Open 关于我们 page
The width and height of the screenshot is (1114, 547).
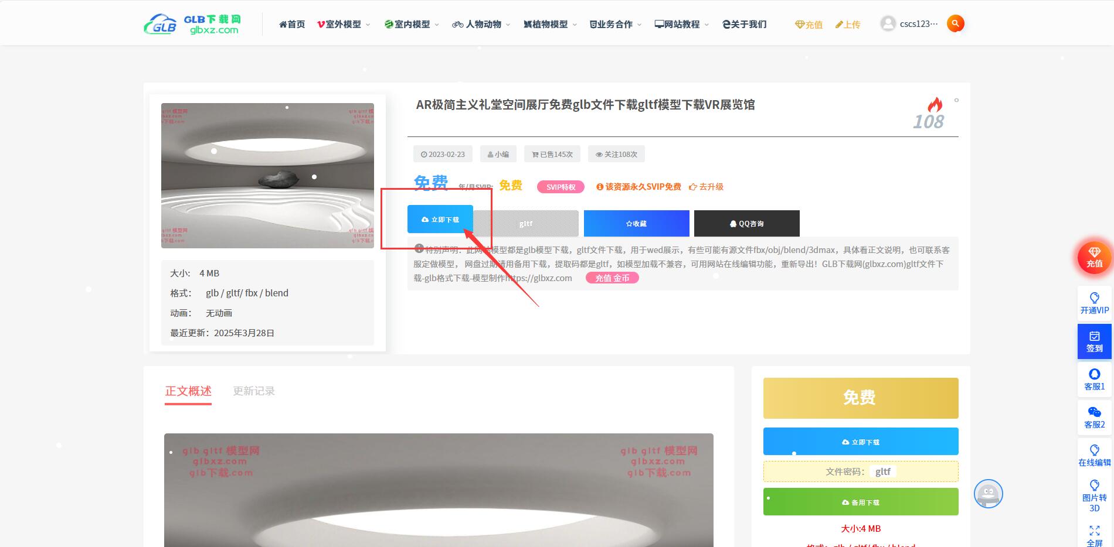coord(745,24)
